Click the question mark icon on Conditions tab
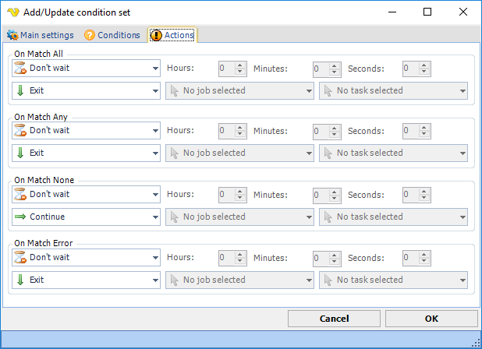This screenshot has width=482, height=349. (90, 35)
